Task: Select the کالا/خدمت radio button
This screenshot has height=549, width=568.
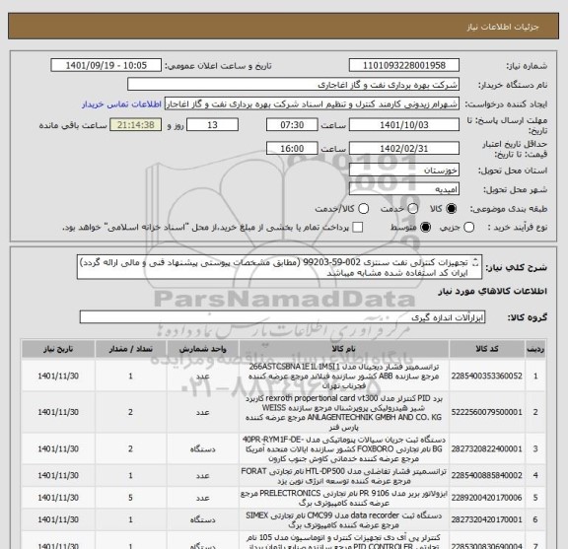Action: pyautogui.click(x=363, y=209)
